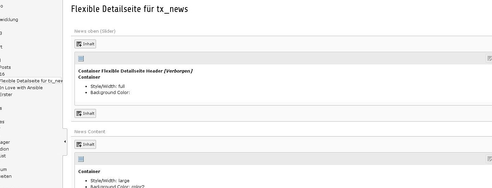492x188 pixels.
Task: Click Container title above 'Style/Width: large'
Action: pyautogui.click(x=89, y=171)
